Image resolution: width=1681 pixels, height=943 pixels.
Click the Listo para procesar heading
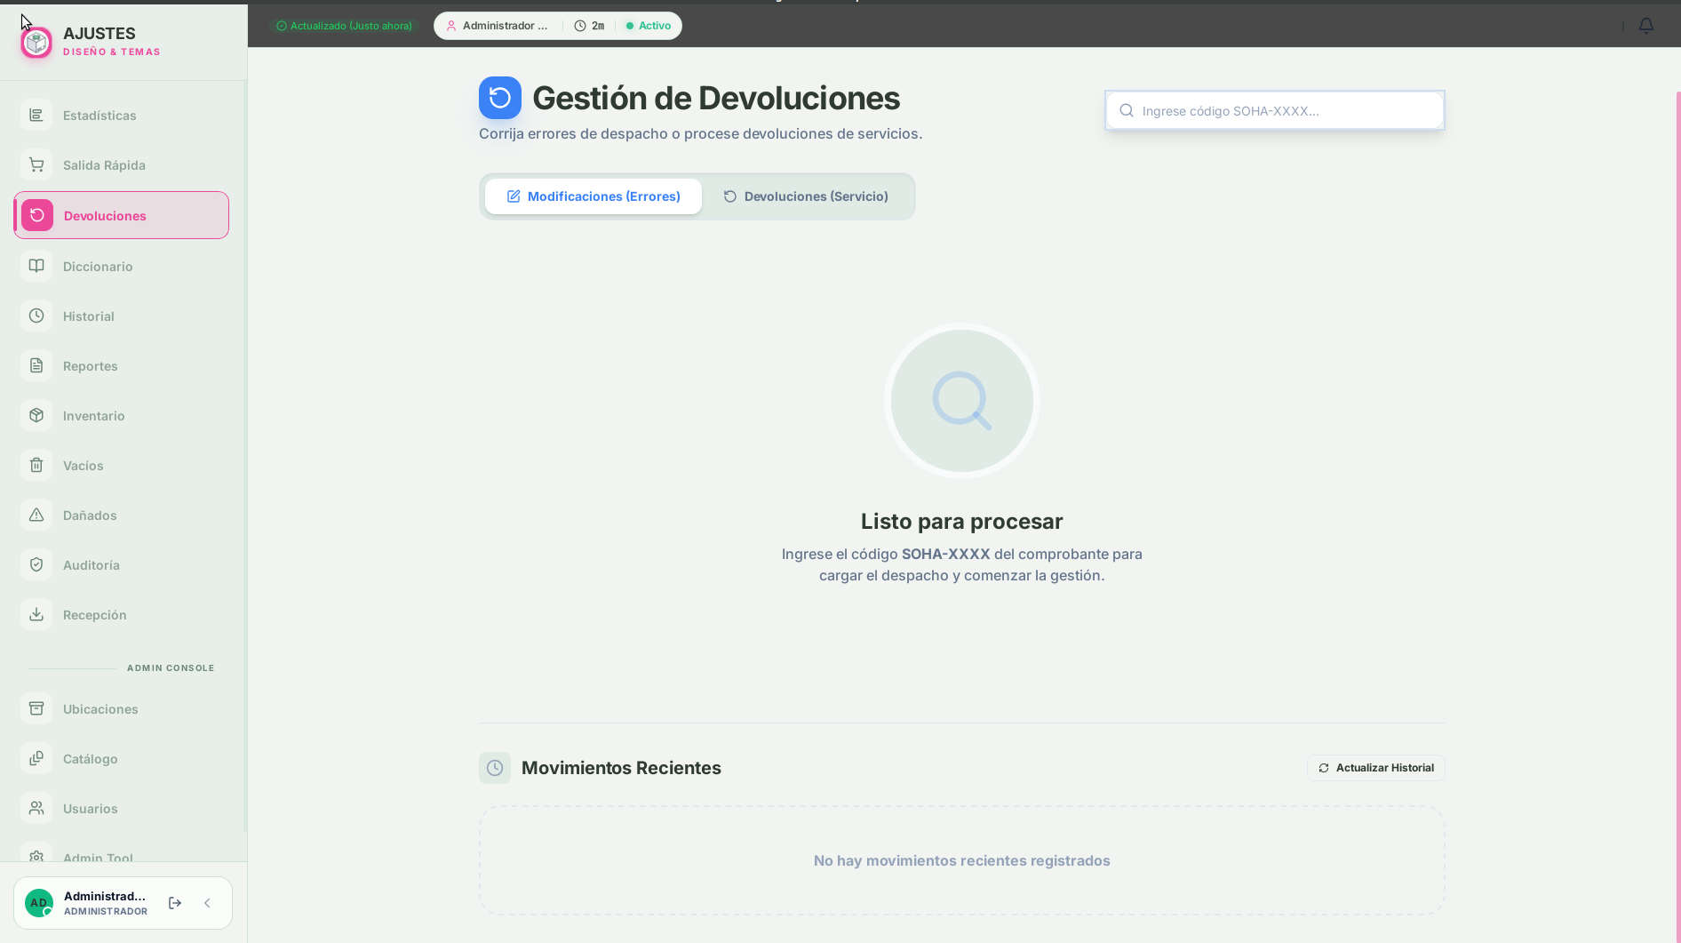(x=961, y=522)
